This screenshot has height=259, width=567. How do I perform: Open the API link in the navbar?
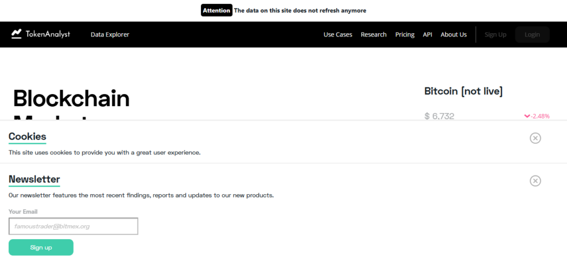pyautogui.click(x=427, y=35)
